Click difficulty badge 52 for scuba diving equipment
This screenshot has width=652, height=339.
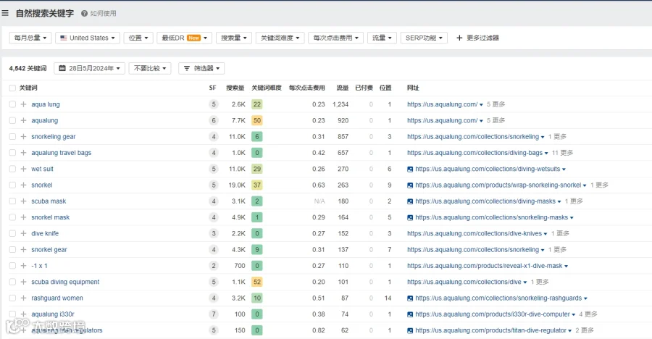point(257,282)
